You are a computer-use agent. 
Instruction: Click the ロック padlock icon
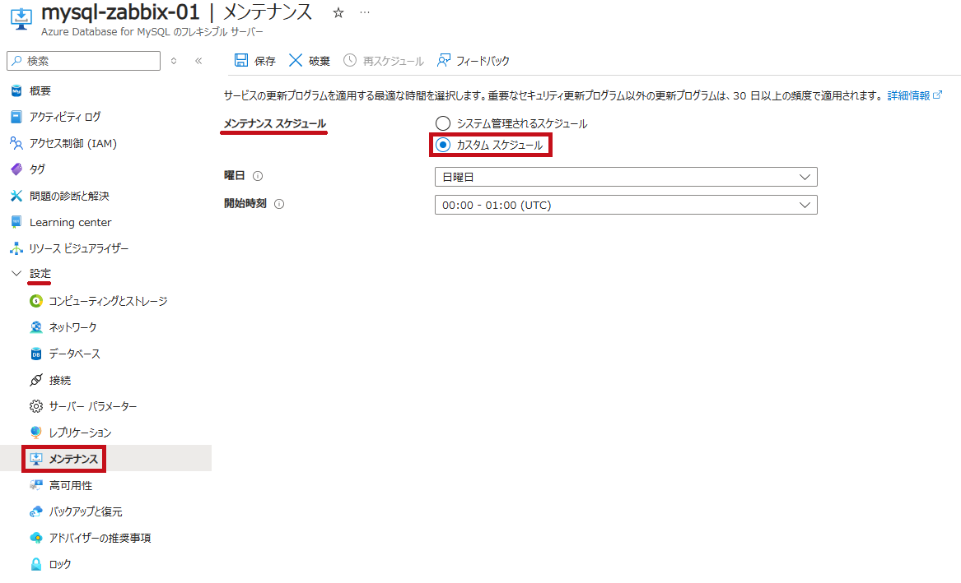coord(36,564)
